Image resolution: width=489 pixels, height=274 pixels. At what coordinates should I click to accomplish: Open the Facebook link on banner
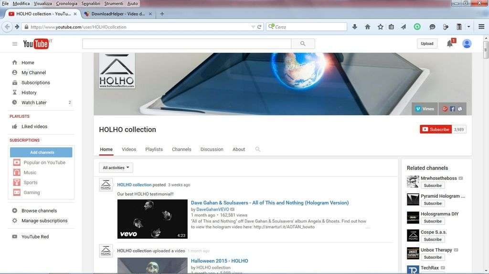click(453, 109)
